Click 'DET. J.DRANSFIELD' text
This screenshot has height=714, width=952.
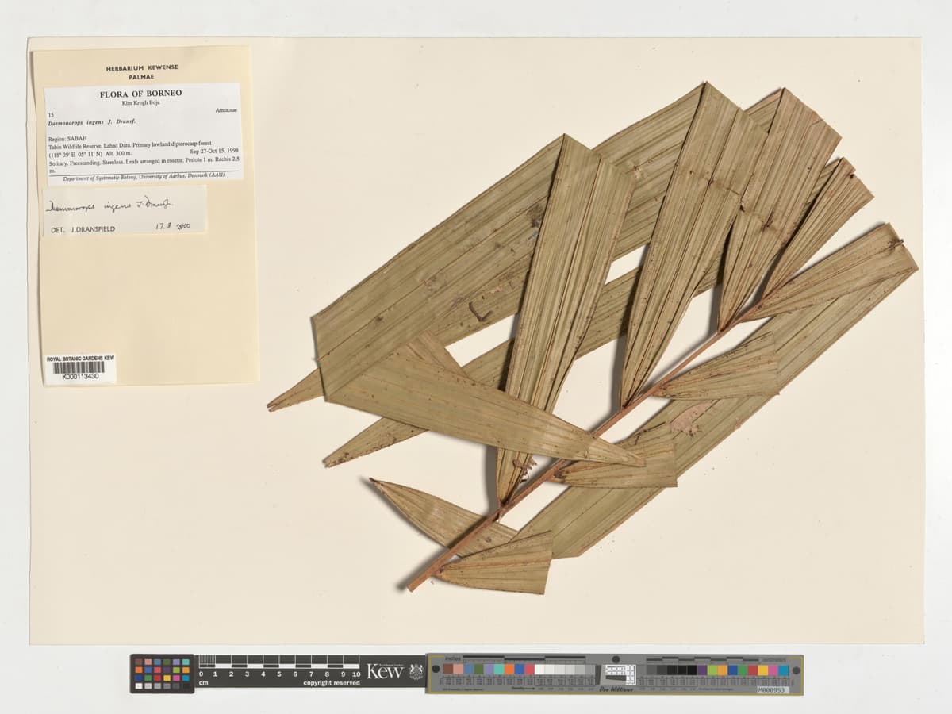[x=83, y=229]
